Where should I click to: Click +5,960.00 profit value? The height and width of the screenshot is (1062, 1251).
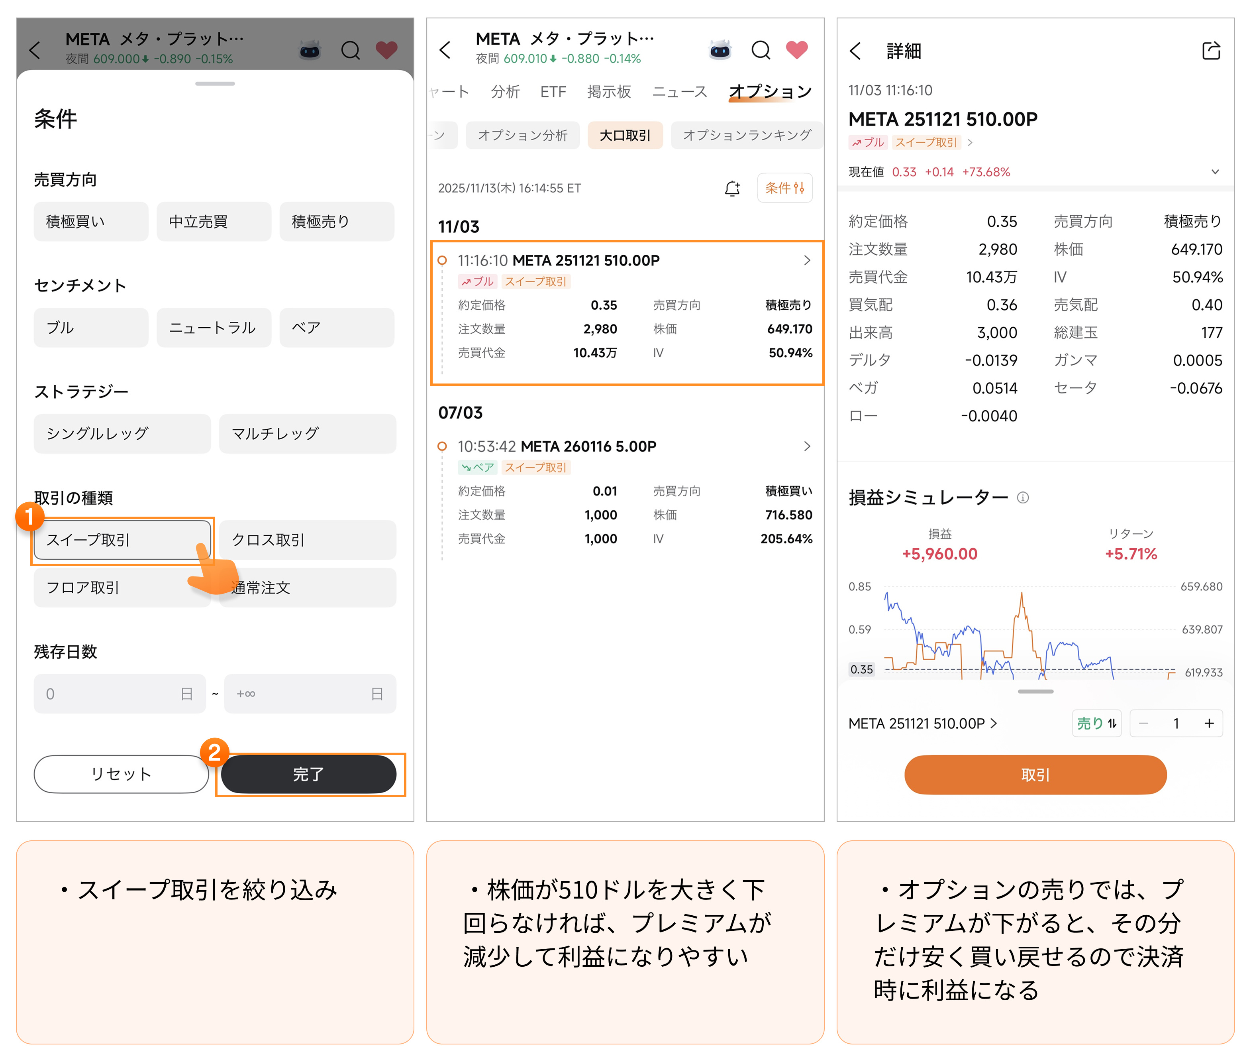pyautogui.click(x=939, y=553)
